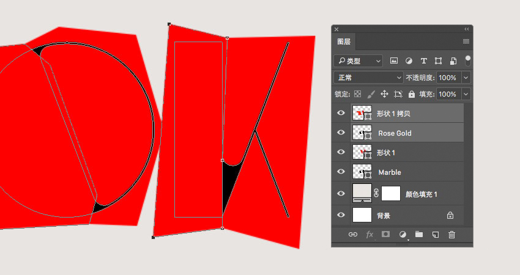Select the 形状 1 拷贝 layer name
520x275 pixels.
click(393, 114)
